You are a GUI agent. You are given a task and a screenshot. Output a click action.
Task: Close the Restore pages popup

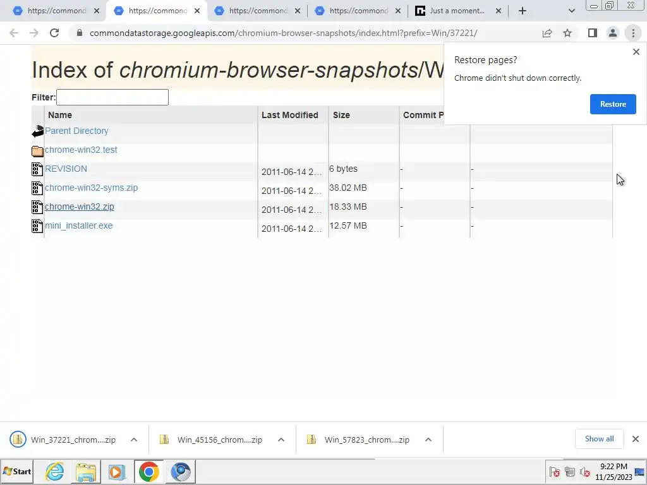[636, 52]
